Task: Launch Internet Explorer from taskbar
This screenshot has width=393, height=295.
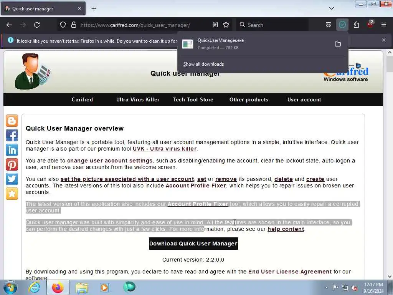Action: [x=34, y=287]
